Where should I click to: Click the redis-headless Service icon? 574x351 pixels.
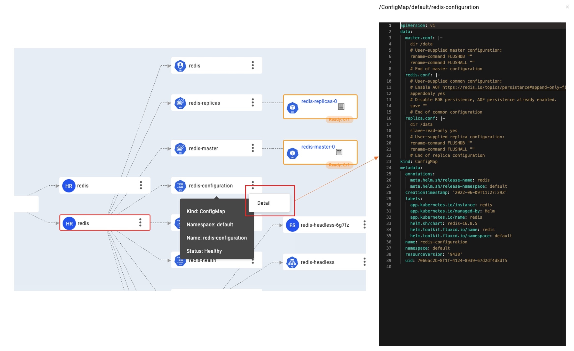point(292,262)
